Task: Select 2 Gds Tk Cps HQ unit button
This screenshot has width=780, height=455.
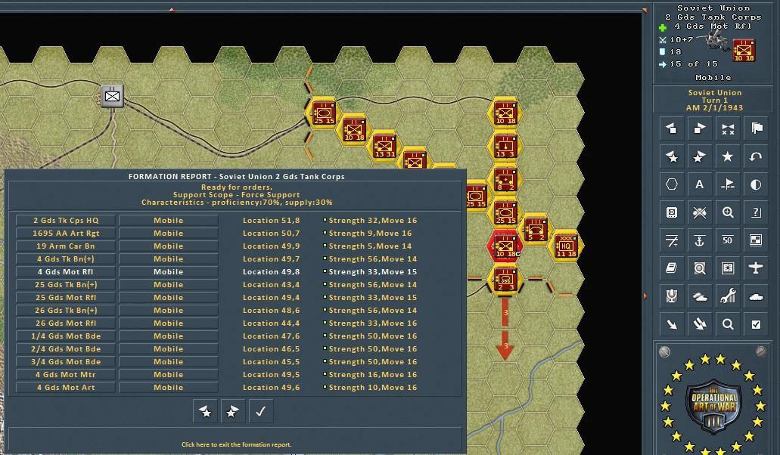Action: coord(66,221)
